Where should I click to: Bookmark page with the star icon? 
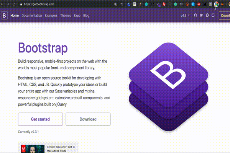(x=122, y=4)
